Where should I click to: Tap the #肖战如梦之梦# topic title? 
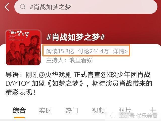click(x=76, y=37)
